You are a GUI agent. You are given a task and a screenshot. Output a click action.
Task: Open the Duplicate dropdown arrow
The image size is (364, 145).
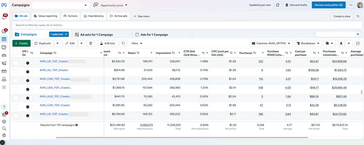58,43
